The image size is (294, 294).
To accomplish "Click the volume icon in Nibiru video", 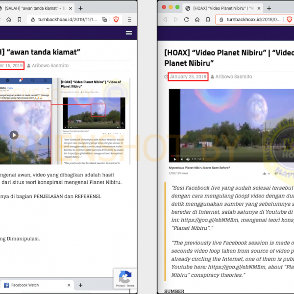I will pos(188,159).
